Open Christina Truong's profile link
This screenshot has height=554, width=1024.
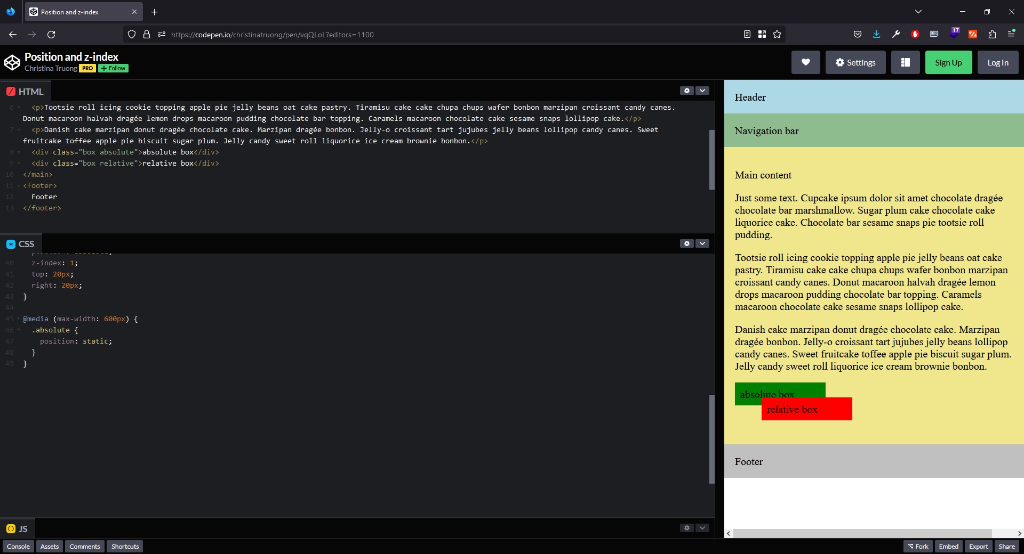51,68
